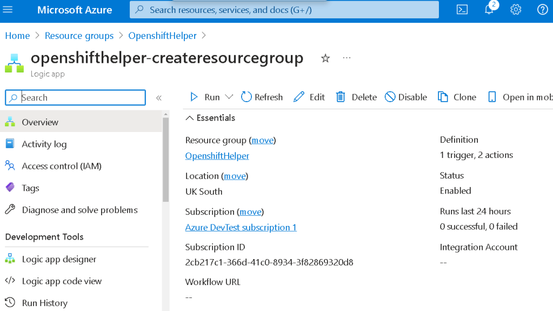Click Refresh label in toolbar
This screenshot has height=311, width=553.
269,97
